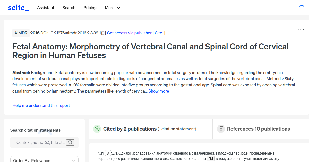This screenshot has height=162, width=309.
Task: Open the More navigation dropdown
Action: pos(112,8)
